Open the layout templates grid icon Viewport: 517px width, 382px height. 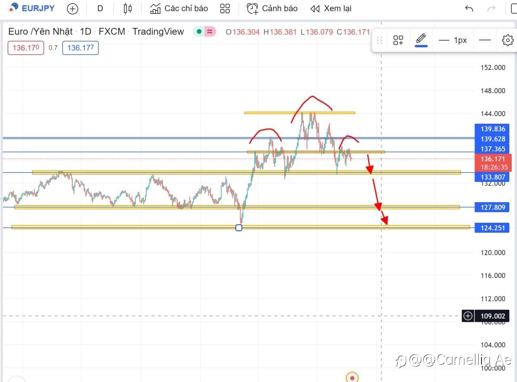(225, 8)
